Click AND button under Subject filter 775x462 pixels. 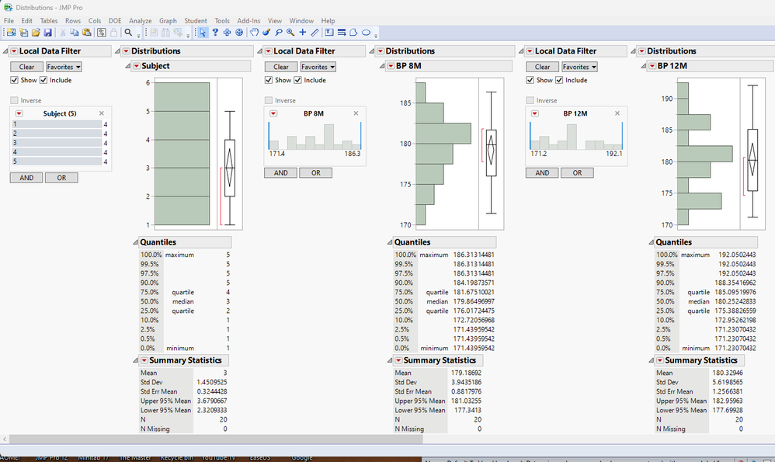click(x=26, y=178)
